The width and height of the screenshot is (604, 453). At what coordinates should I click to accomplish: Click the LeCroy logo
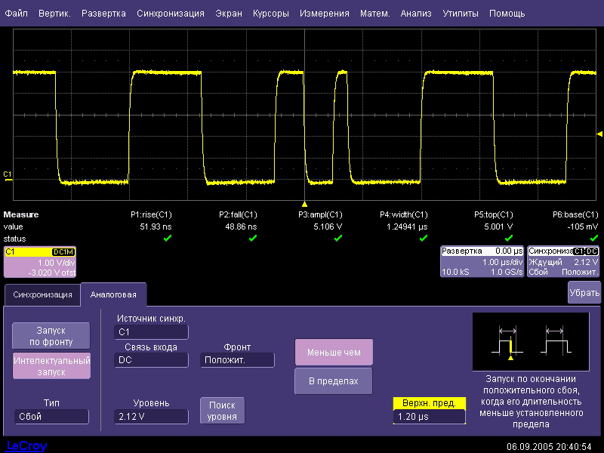[26, 445]
